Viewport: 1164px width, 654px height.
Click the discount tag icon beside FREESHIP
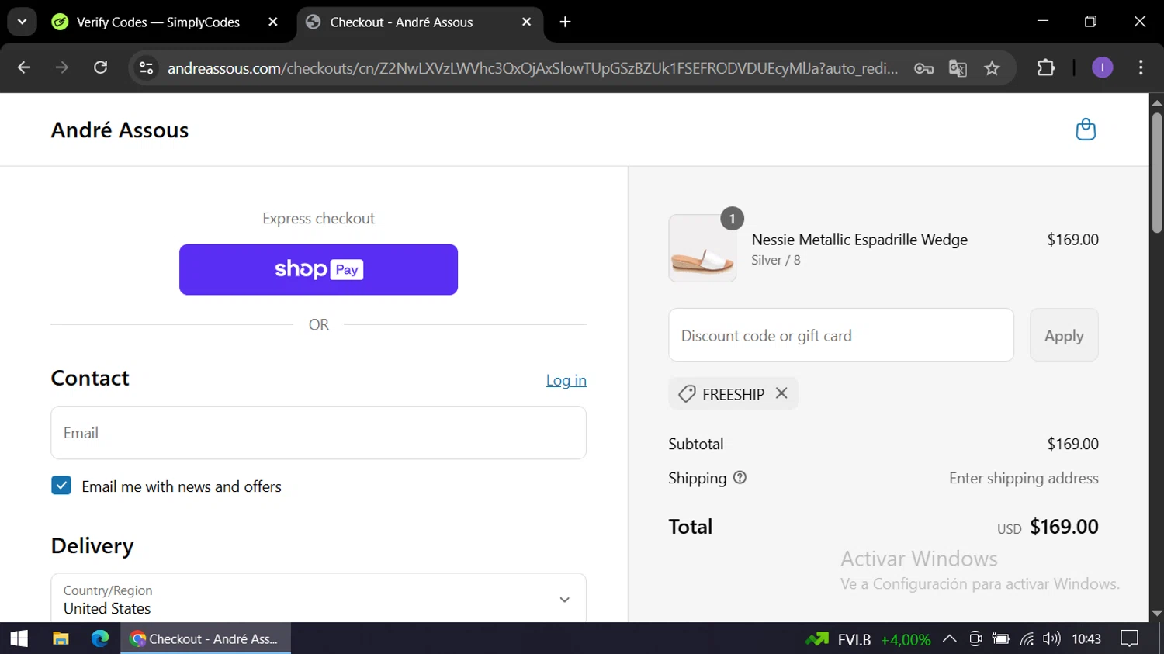pyautogui.click(x=687, y=394)
